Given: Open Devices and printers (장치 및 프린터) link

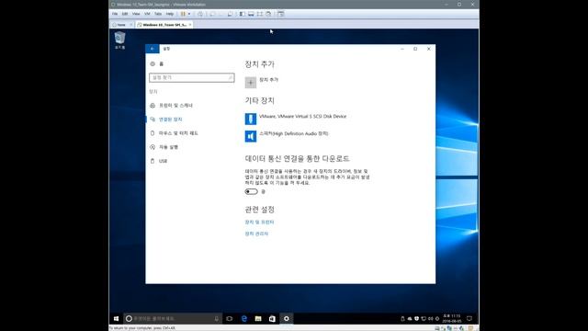Looking at the screenshot, I should (259, 223).
